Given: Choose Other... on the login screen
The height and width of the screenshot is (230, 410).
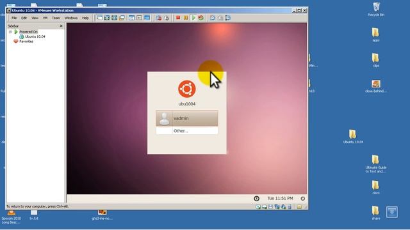Looking at the screenshot, I should [x=186, y=130].
